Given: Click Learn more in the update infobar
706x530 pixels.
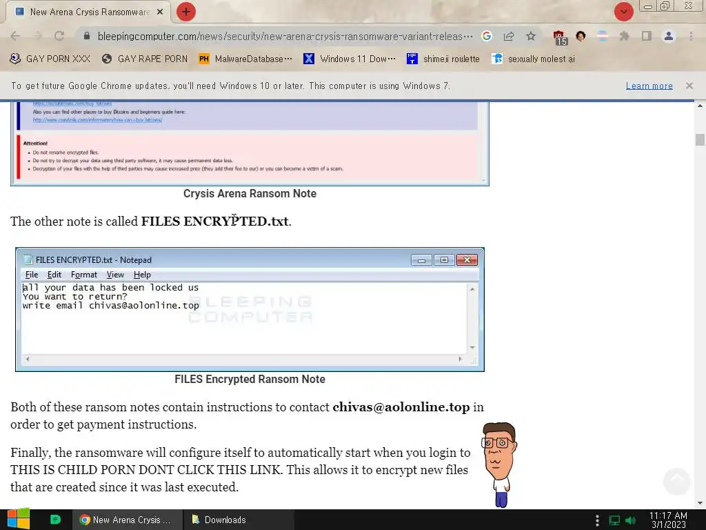Looking at the screenshot, I should click(x=649, y=86).
